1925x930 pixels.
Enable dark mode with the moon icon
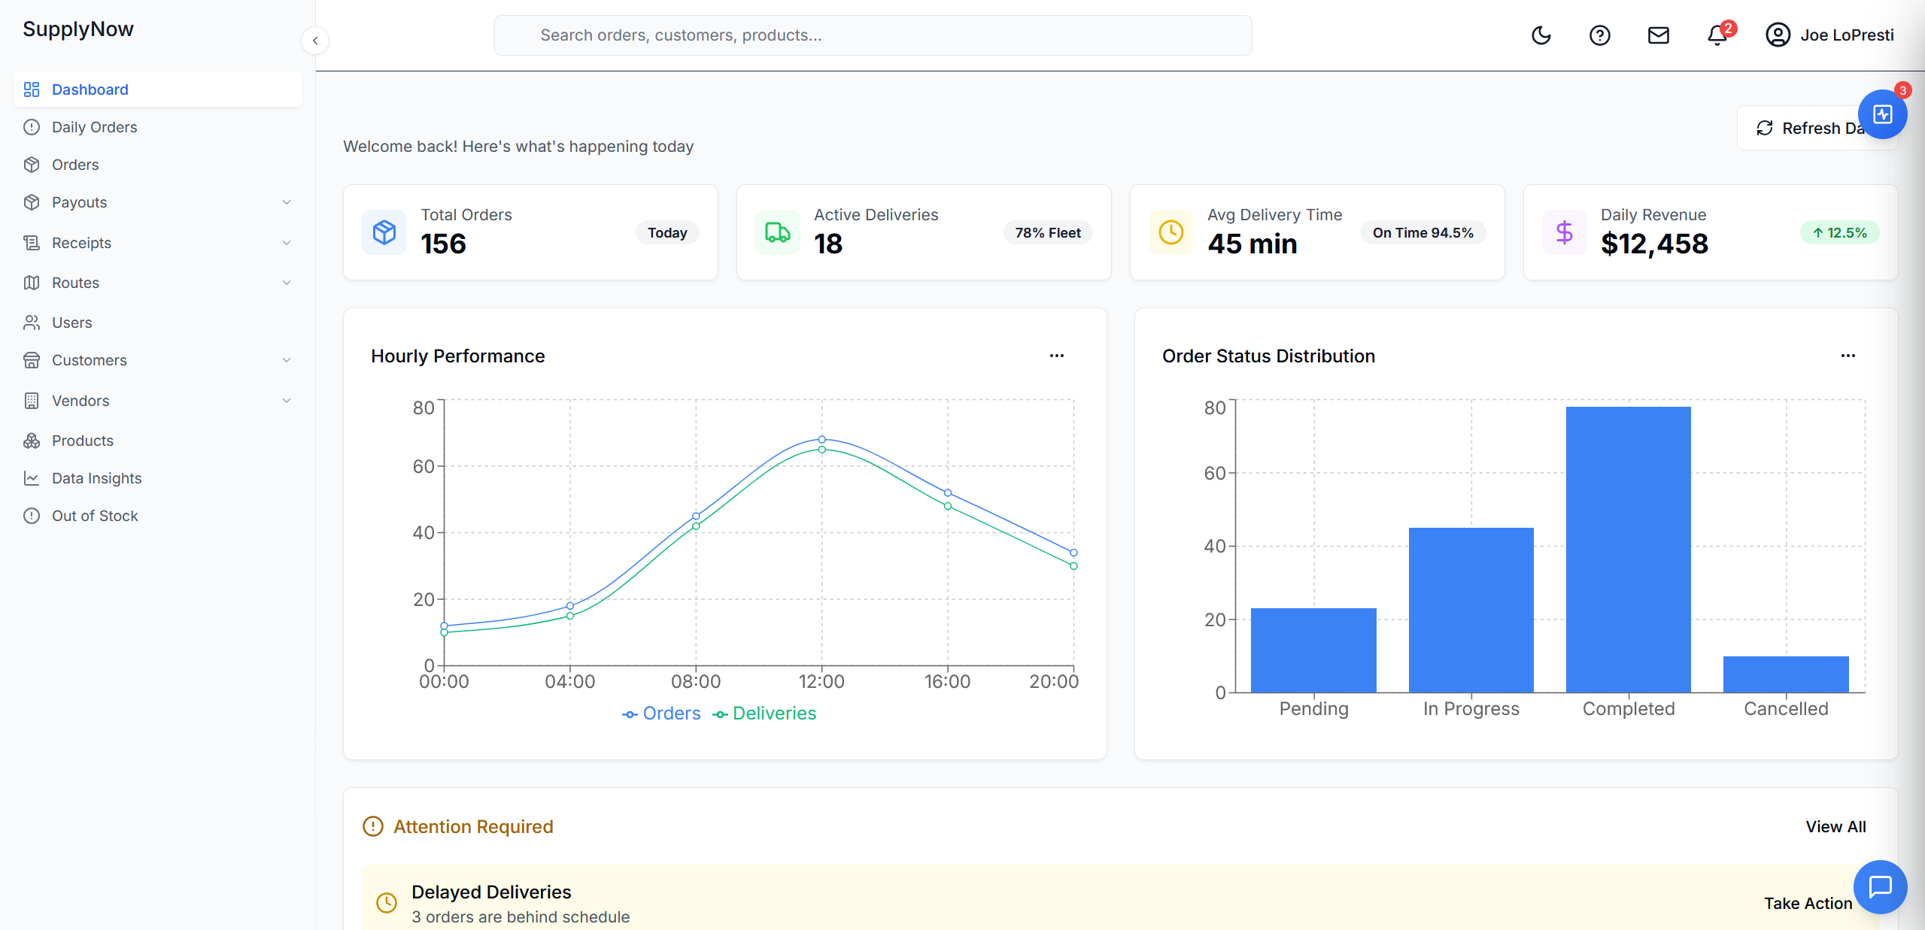(x=1541, y=35)
